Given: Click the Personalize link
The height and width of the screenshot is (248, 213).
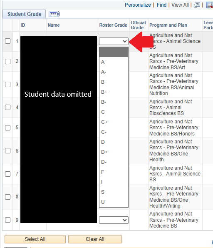Looking at the screenshot, I should pos(138,5).
